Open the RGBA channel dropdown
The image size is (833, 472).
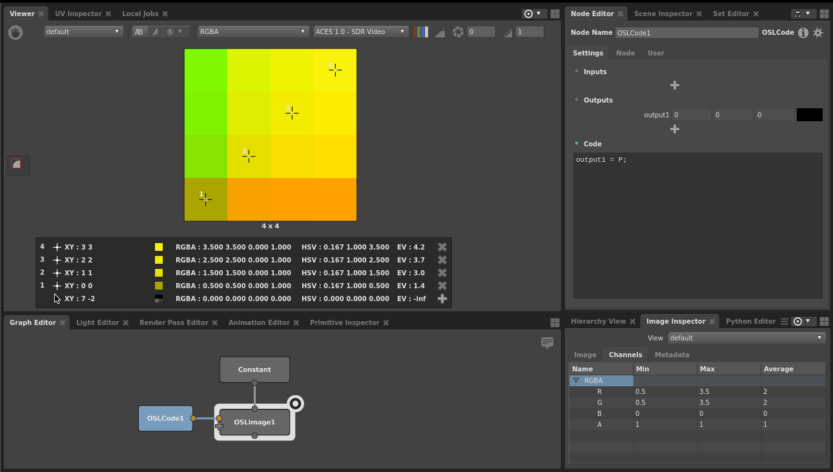(253, 32)
